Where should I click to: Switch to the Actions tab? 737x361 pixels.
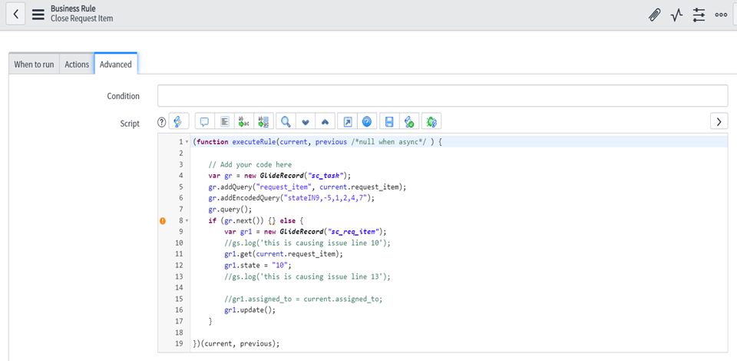tap(77, 65)
